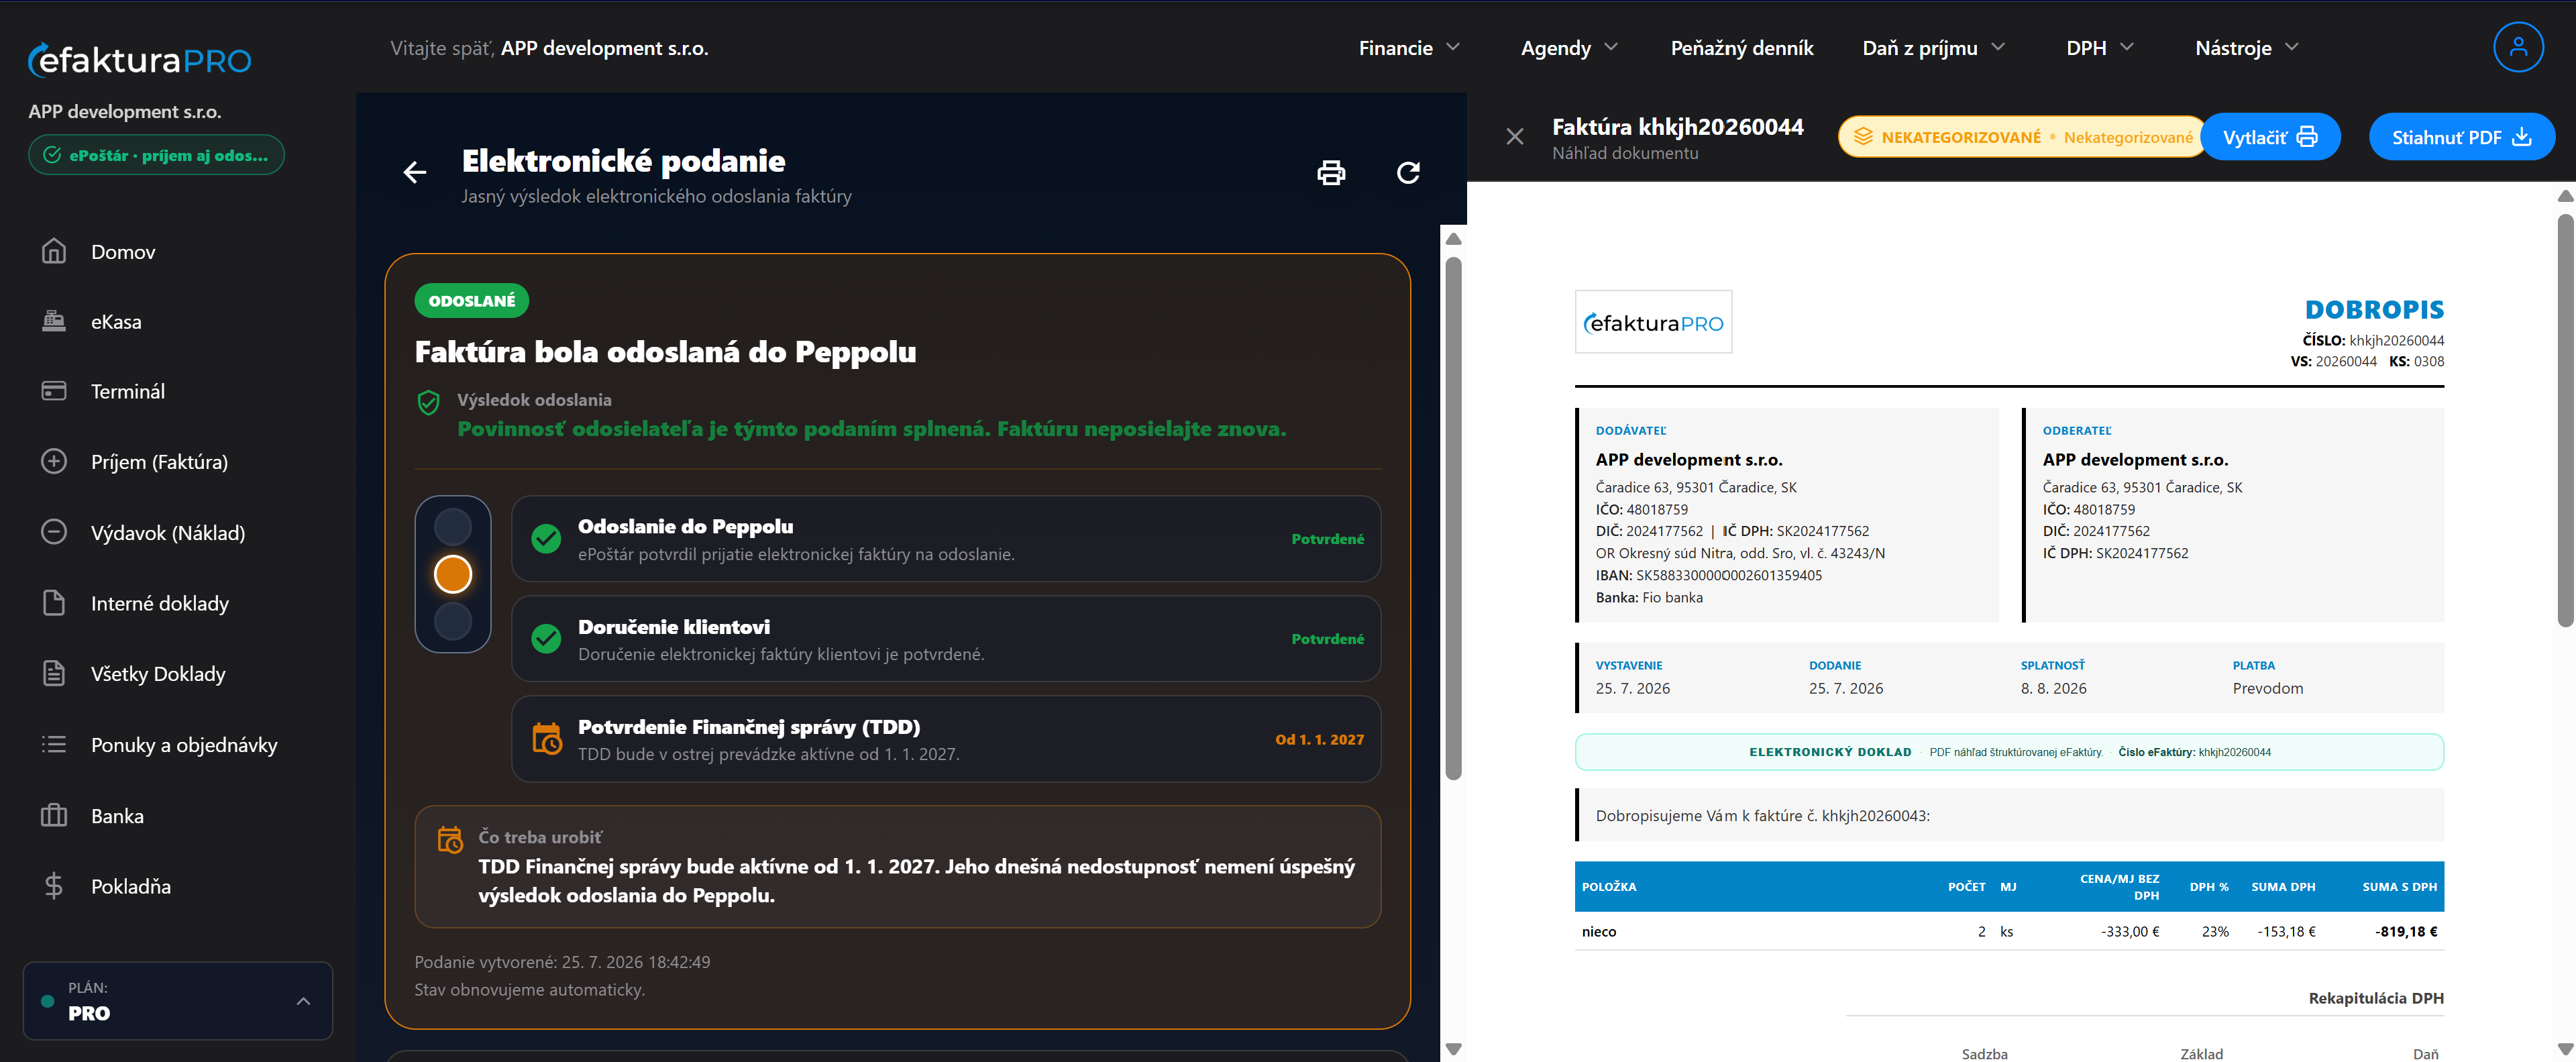Click the efakturaPRO logo on invoice
The height and width of the screenshot is (1062, 2576).
click(1654, 322)
